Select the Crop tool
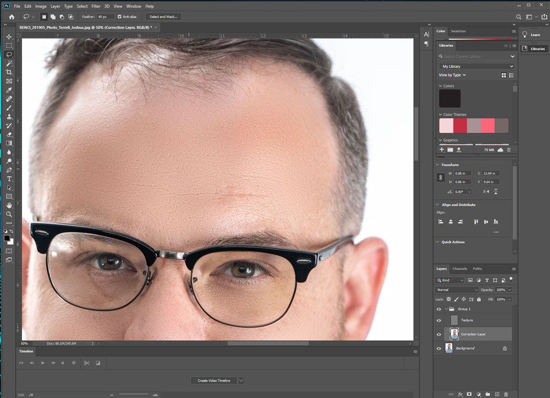 9,72
